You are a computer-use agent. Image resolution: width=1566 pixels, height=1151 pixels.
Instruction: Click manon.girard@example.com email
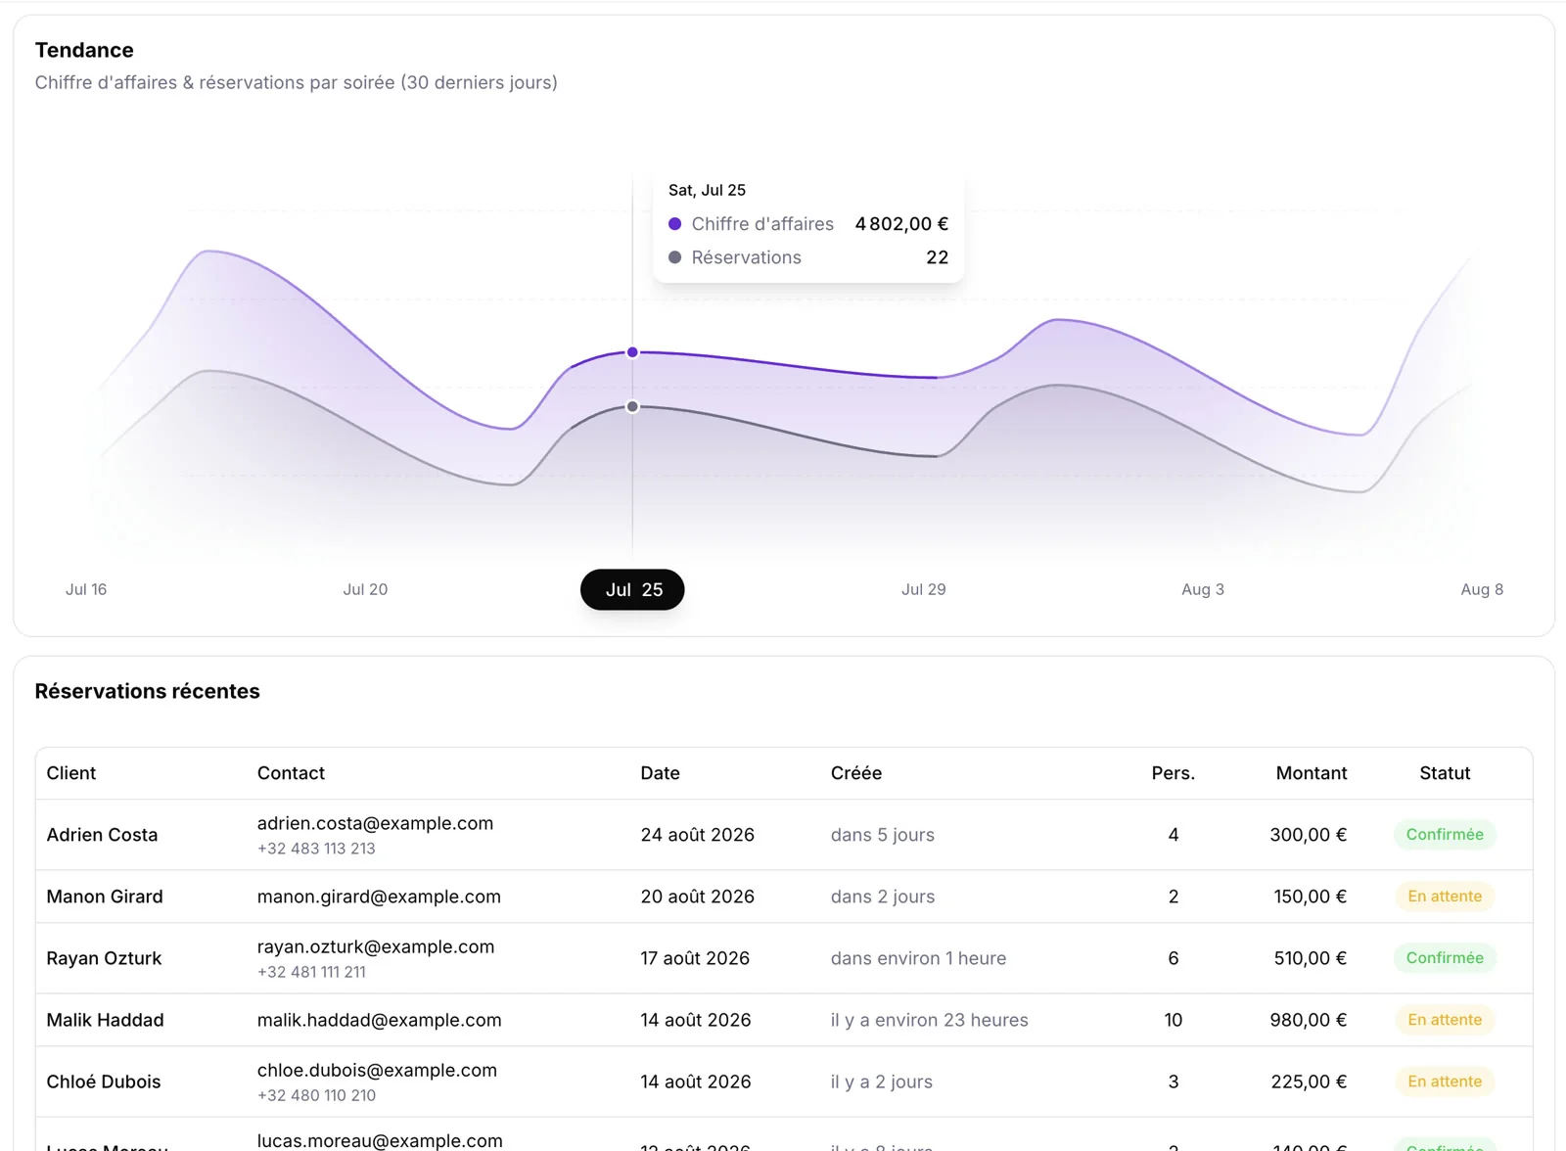(x=379, y=897)
